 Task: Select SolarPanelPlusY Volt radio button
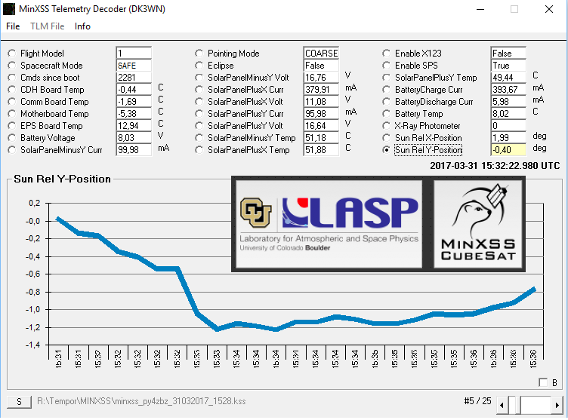point(199,126)
